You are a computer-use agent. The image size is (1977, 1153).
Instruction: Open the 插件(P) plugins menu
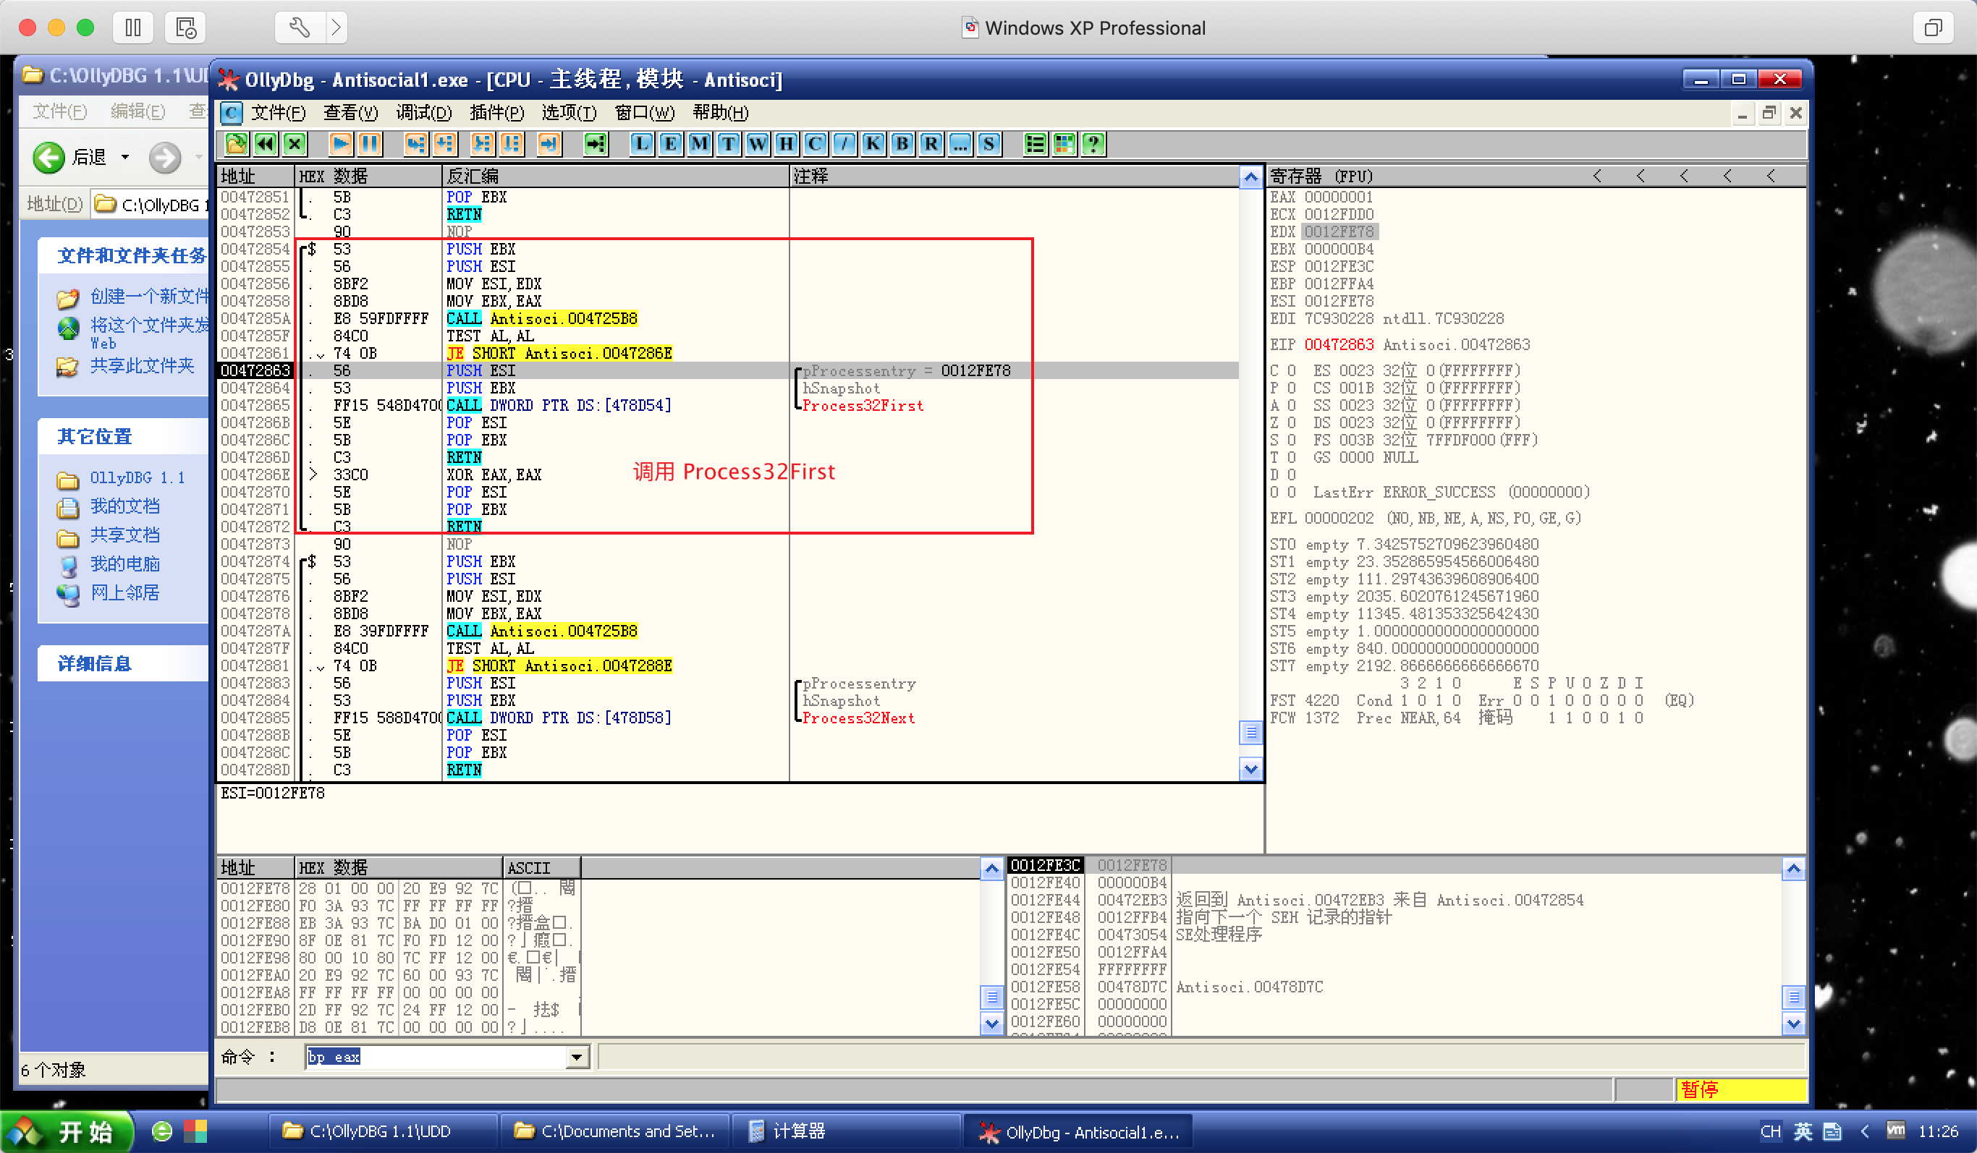[496, 113]
